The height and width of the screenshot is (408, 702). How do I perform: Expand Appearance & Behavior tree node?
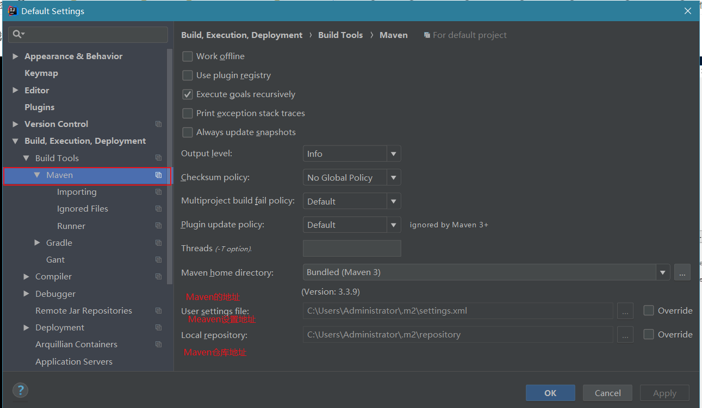(x=15, y=56)
